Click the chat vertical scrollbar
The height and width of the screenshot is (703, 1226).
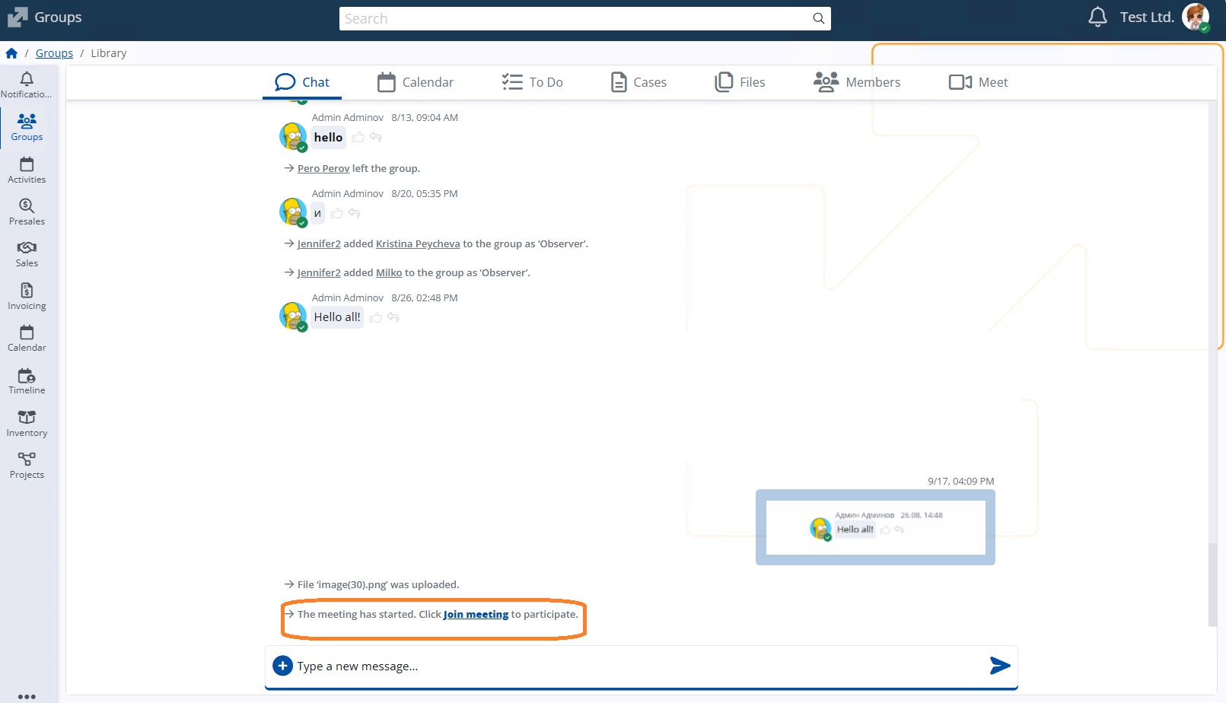click(x=1212, y=584)
